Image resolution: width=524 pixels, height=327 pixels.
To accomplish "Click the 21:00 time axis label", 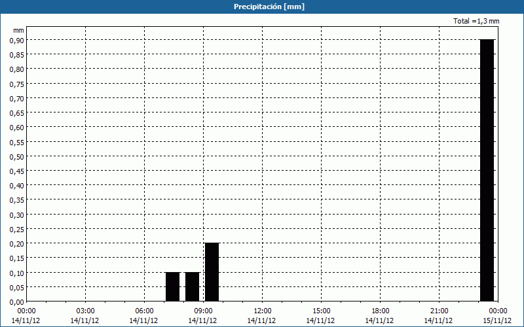I will click(439, 311).
